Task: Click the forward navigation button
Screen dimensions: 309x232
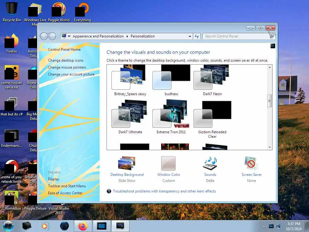Action: coord(52,36)
